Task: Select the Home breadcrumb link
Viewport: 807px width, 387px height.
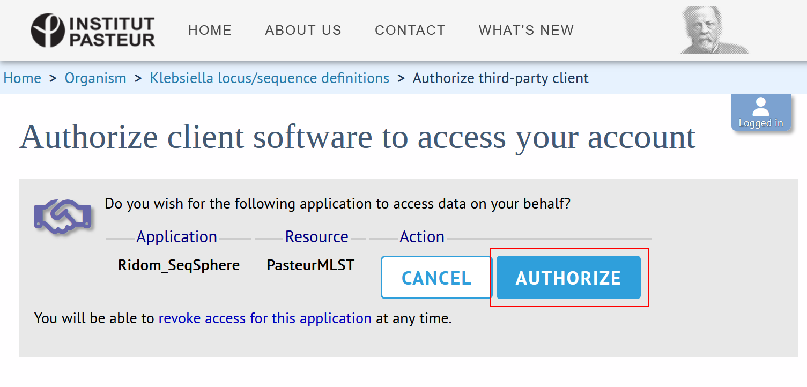Action: [x=22, y=78]
